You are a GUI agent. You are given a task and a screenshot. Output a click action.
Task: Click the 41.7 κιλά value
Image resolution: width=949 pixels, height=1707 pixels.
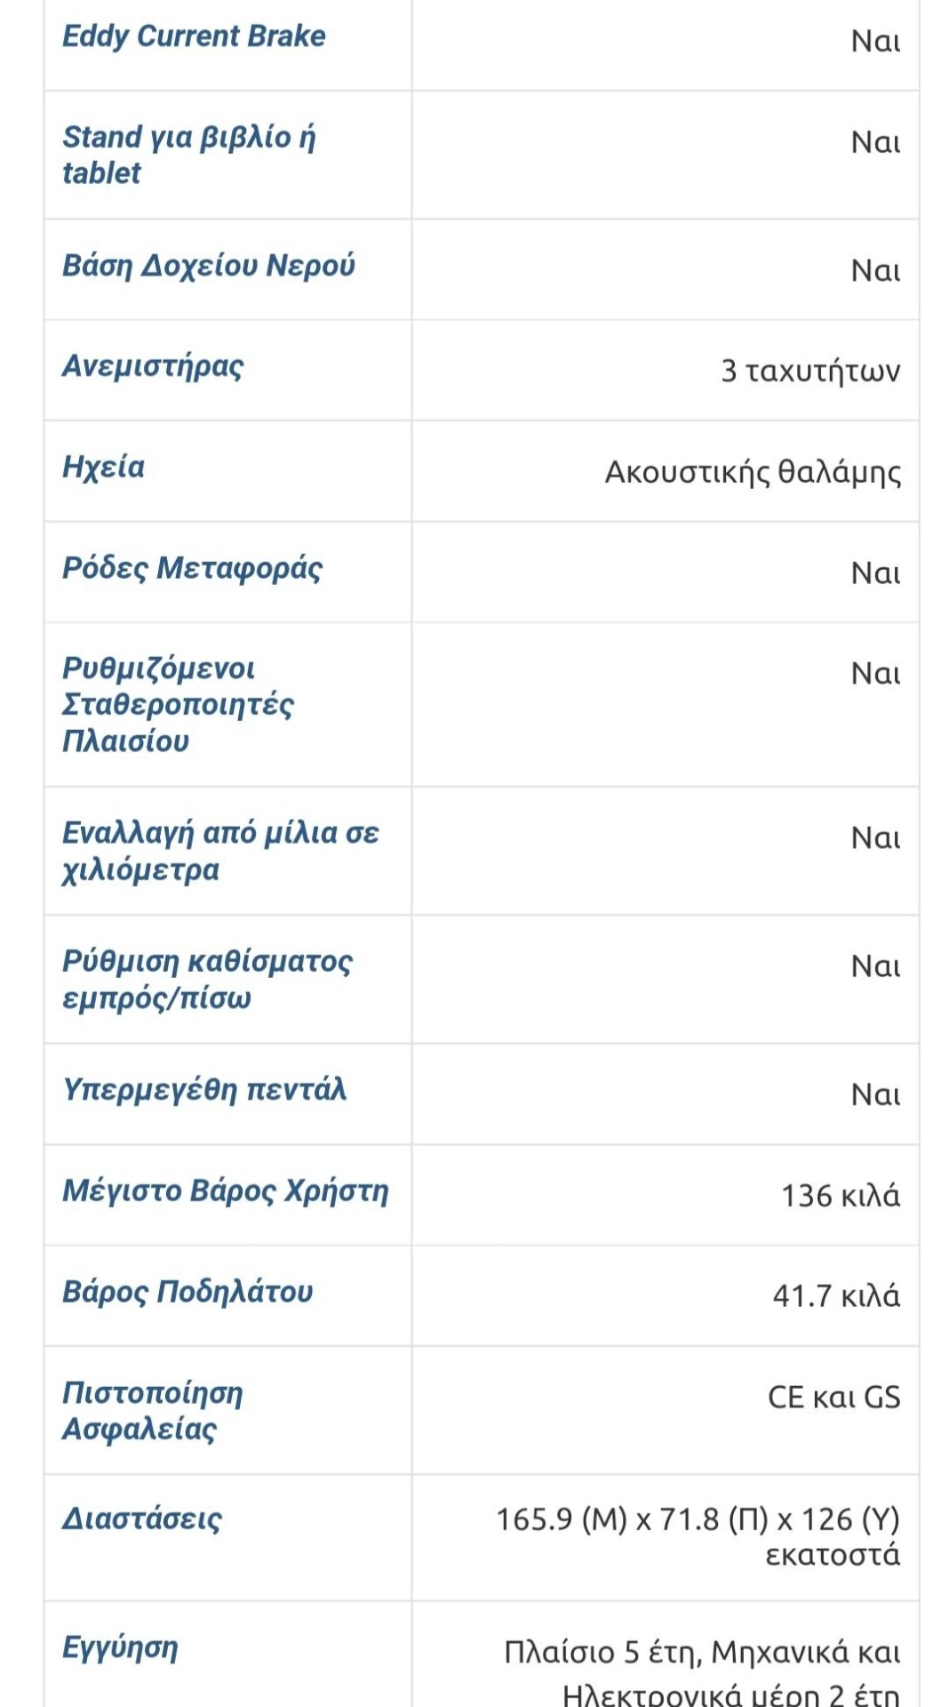(x=835, y=1296)
